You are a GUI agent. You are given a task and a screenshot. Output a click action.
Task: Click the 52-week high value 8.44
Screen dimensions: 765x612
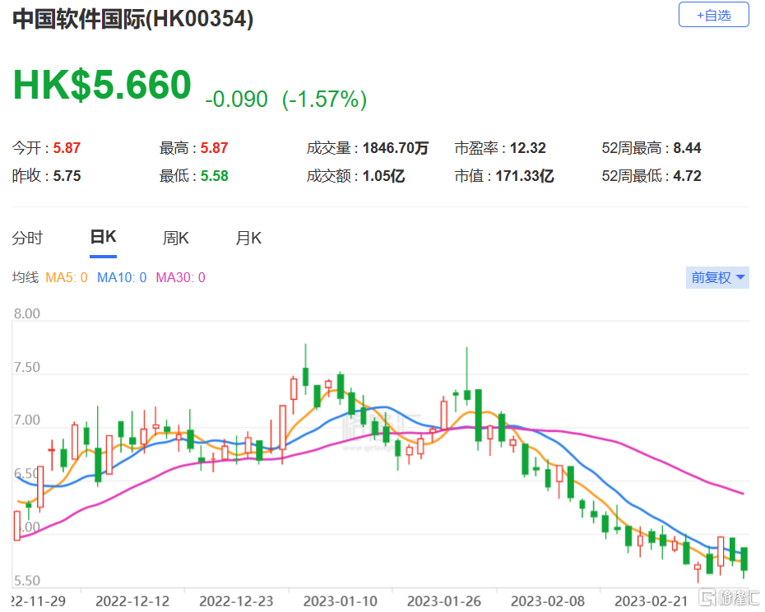(687, 148)
